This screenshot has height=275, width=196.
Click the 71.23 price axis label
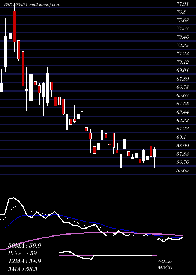tap(183, 54)
